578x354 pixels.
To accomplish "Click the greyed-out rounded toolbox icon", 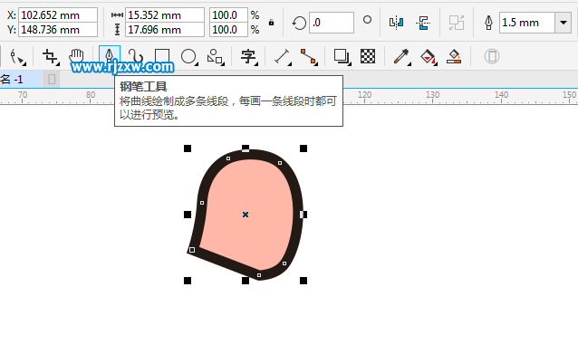I will pos(492,56).
